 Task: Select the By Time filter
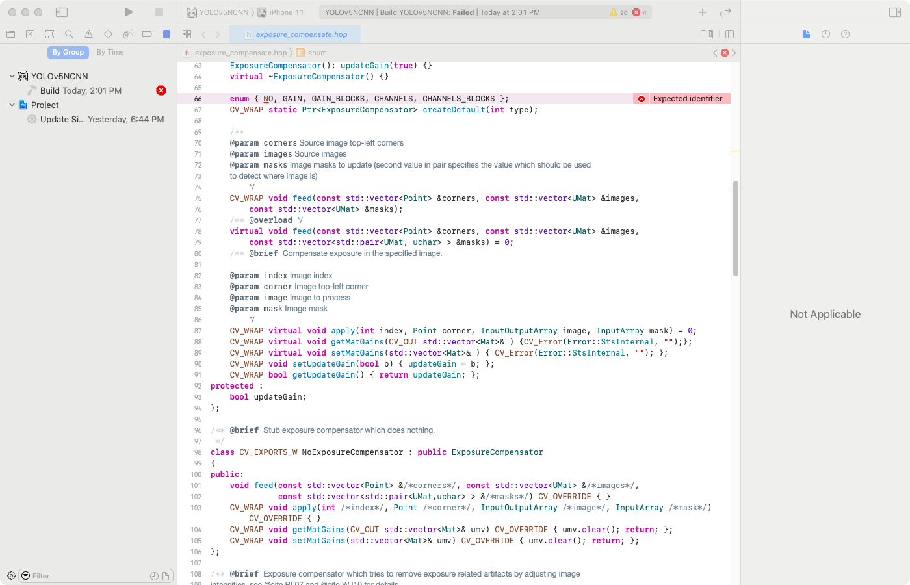click(110, 53)
